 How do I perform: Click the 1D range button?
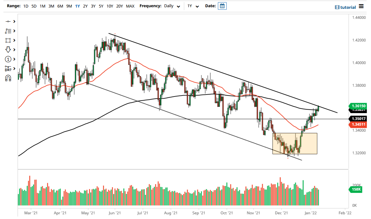click(25, 6)
